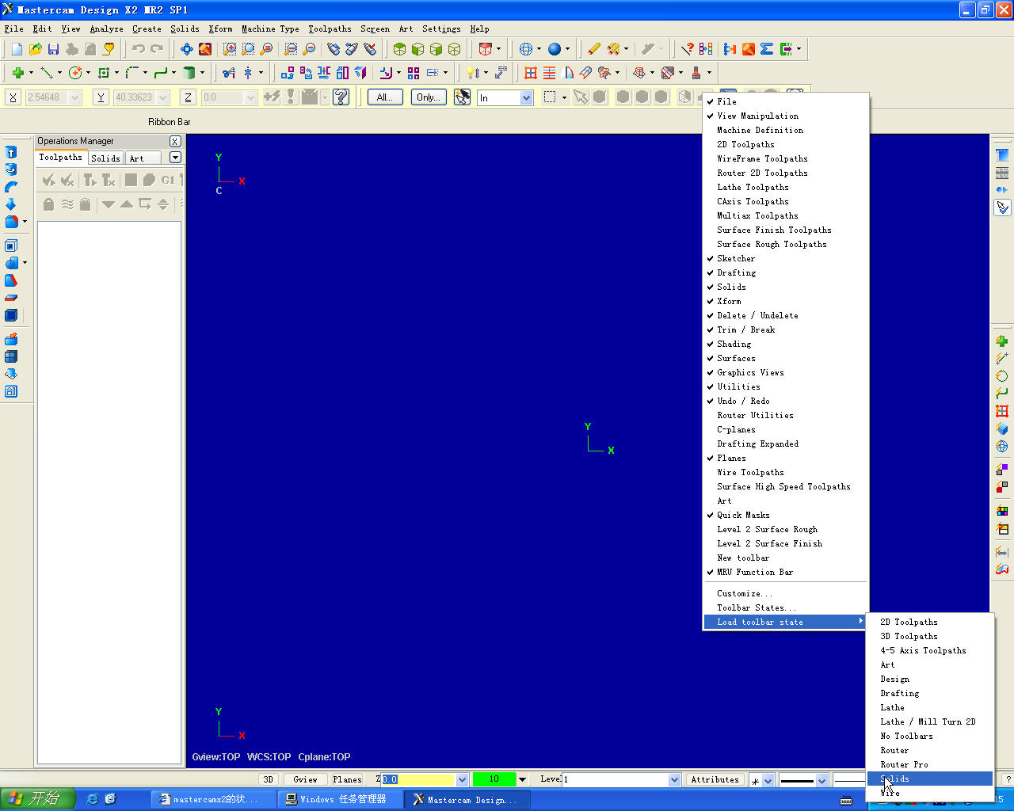The width and height of the screenshot is (1014, 811).
Task: Uncheck the View Manipulation toolbar entry
Action: (786, 116)
